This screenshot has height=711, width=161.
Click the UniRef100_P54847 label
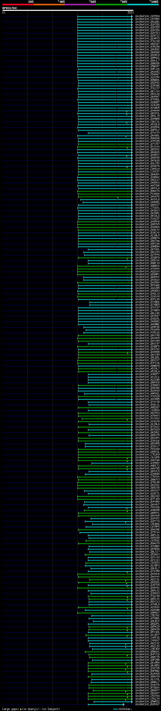pyautogui.click(x=147, y=74)
